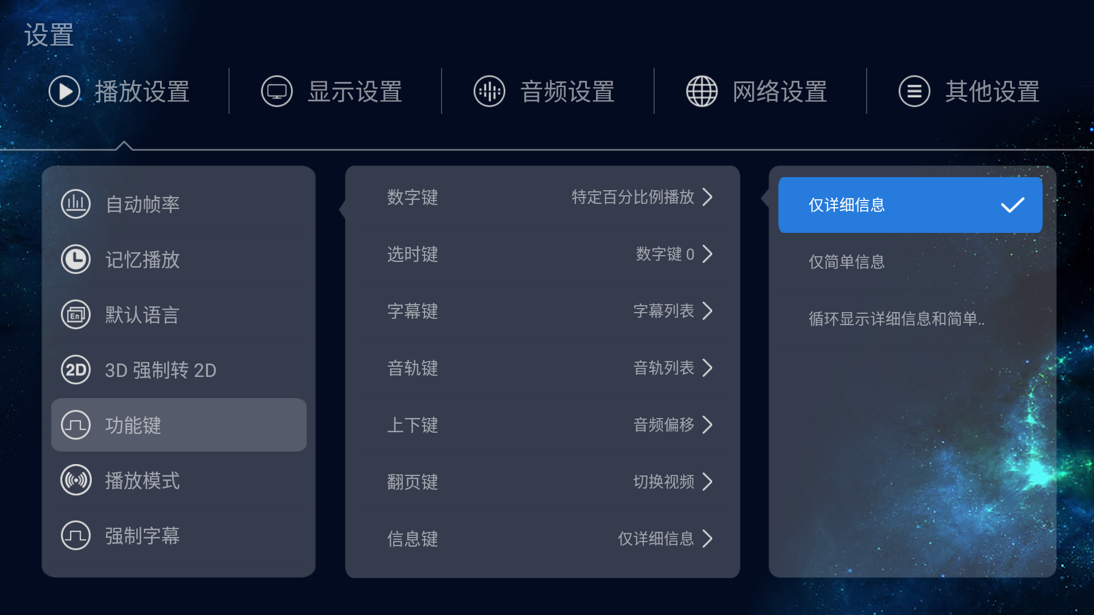The width and height of the screenshot is (1094, 615).
Task: Click the clock icon for 记忆播放
Action: tap(76, 259)
